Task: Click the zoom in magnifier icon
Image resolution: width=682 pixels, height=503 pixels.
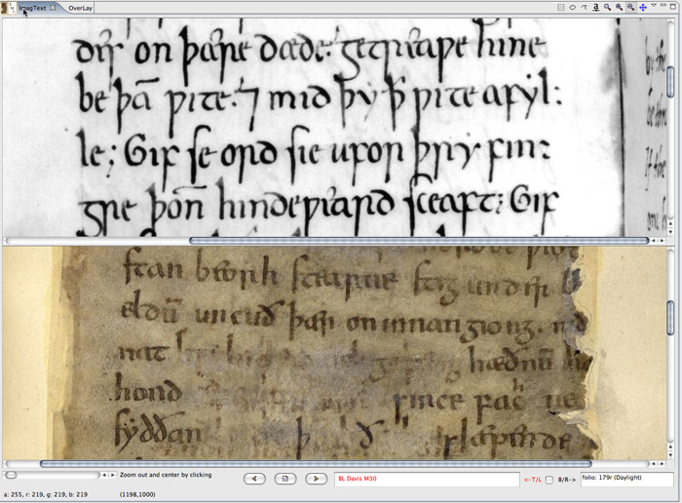Action: (619, 8)
